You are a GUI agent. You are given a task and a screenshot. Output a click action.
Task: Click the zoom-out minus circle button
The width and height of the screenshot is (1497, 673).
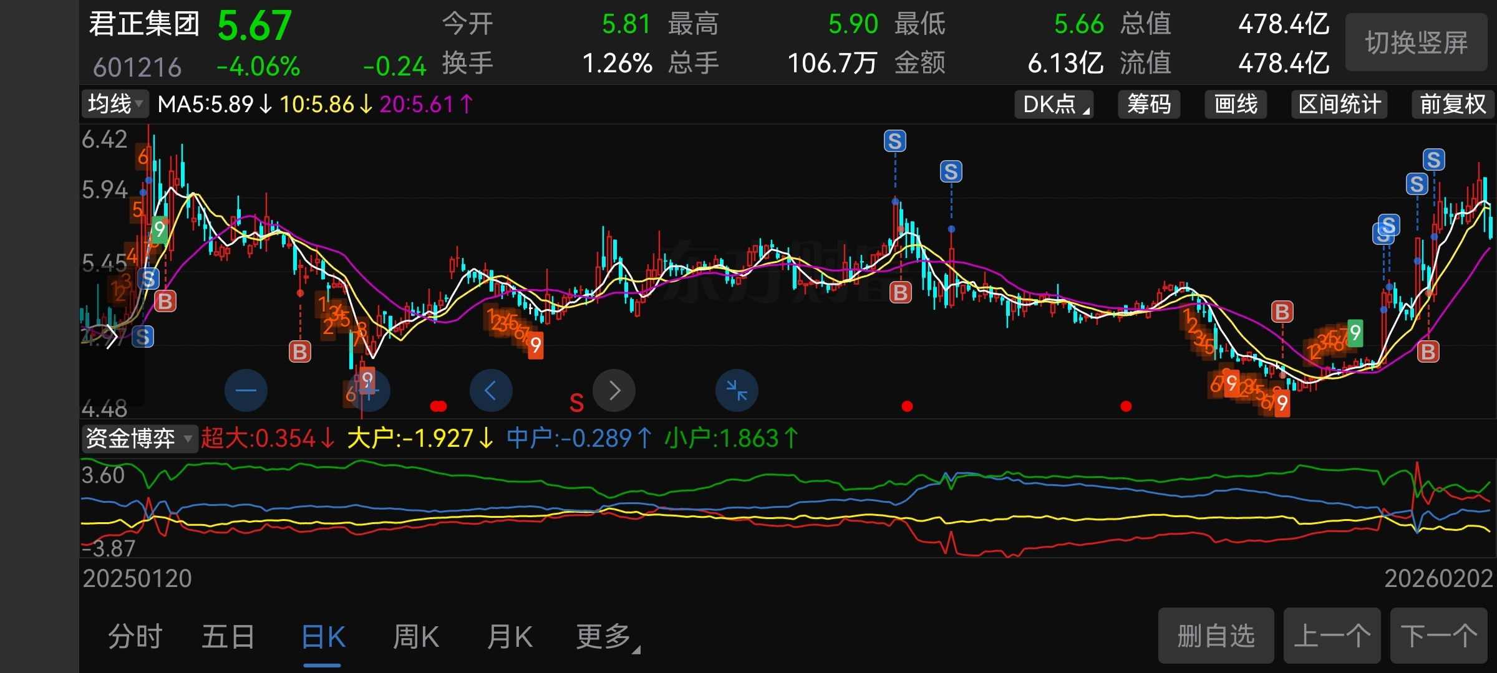(246, 391)
